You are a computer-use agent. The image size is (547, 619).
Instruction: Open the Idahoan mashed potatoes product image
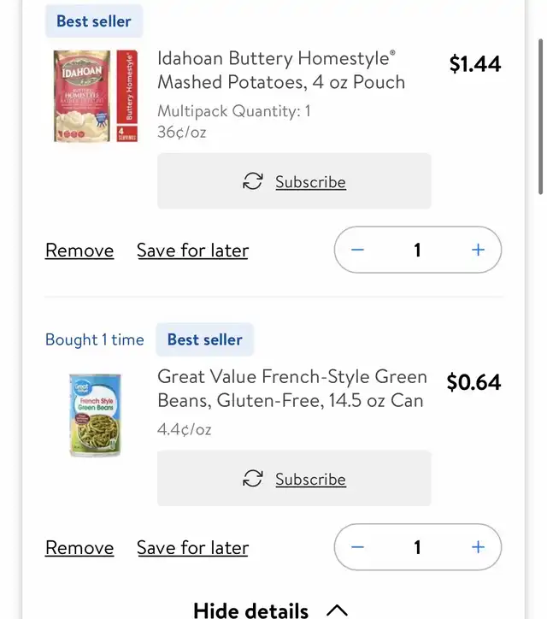96,96
